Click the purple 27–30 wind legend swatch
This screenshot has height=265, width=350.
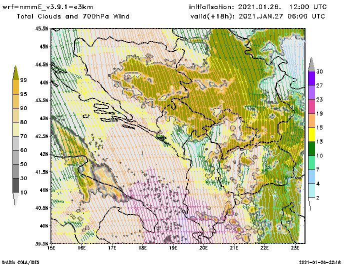tap(311, 78)
